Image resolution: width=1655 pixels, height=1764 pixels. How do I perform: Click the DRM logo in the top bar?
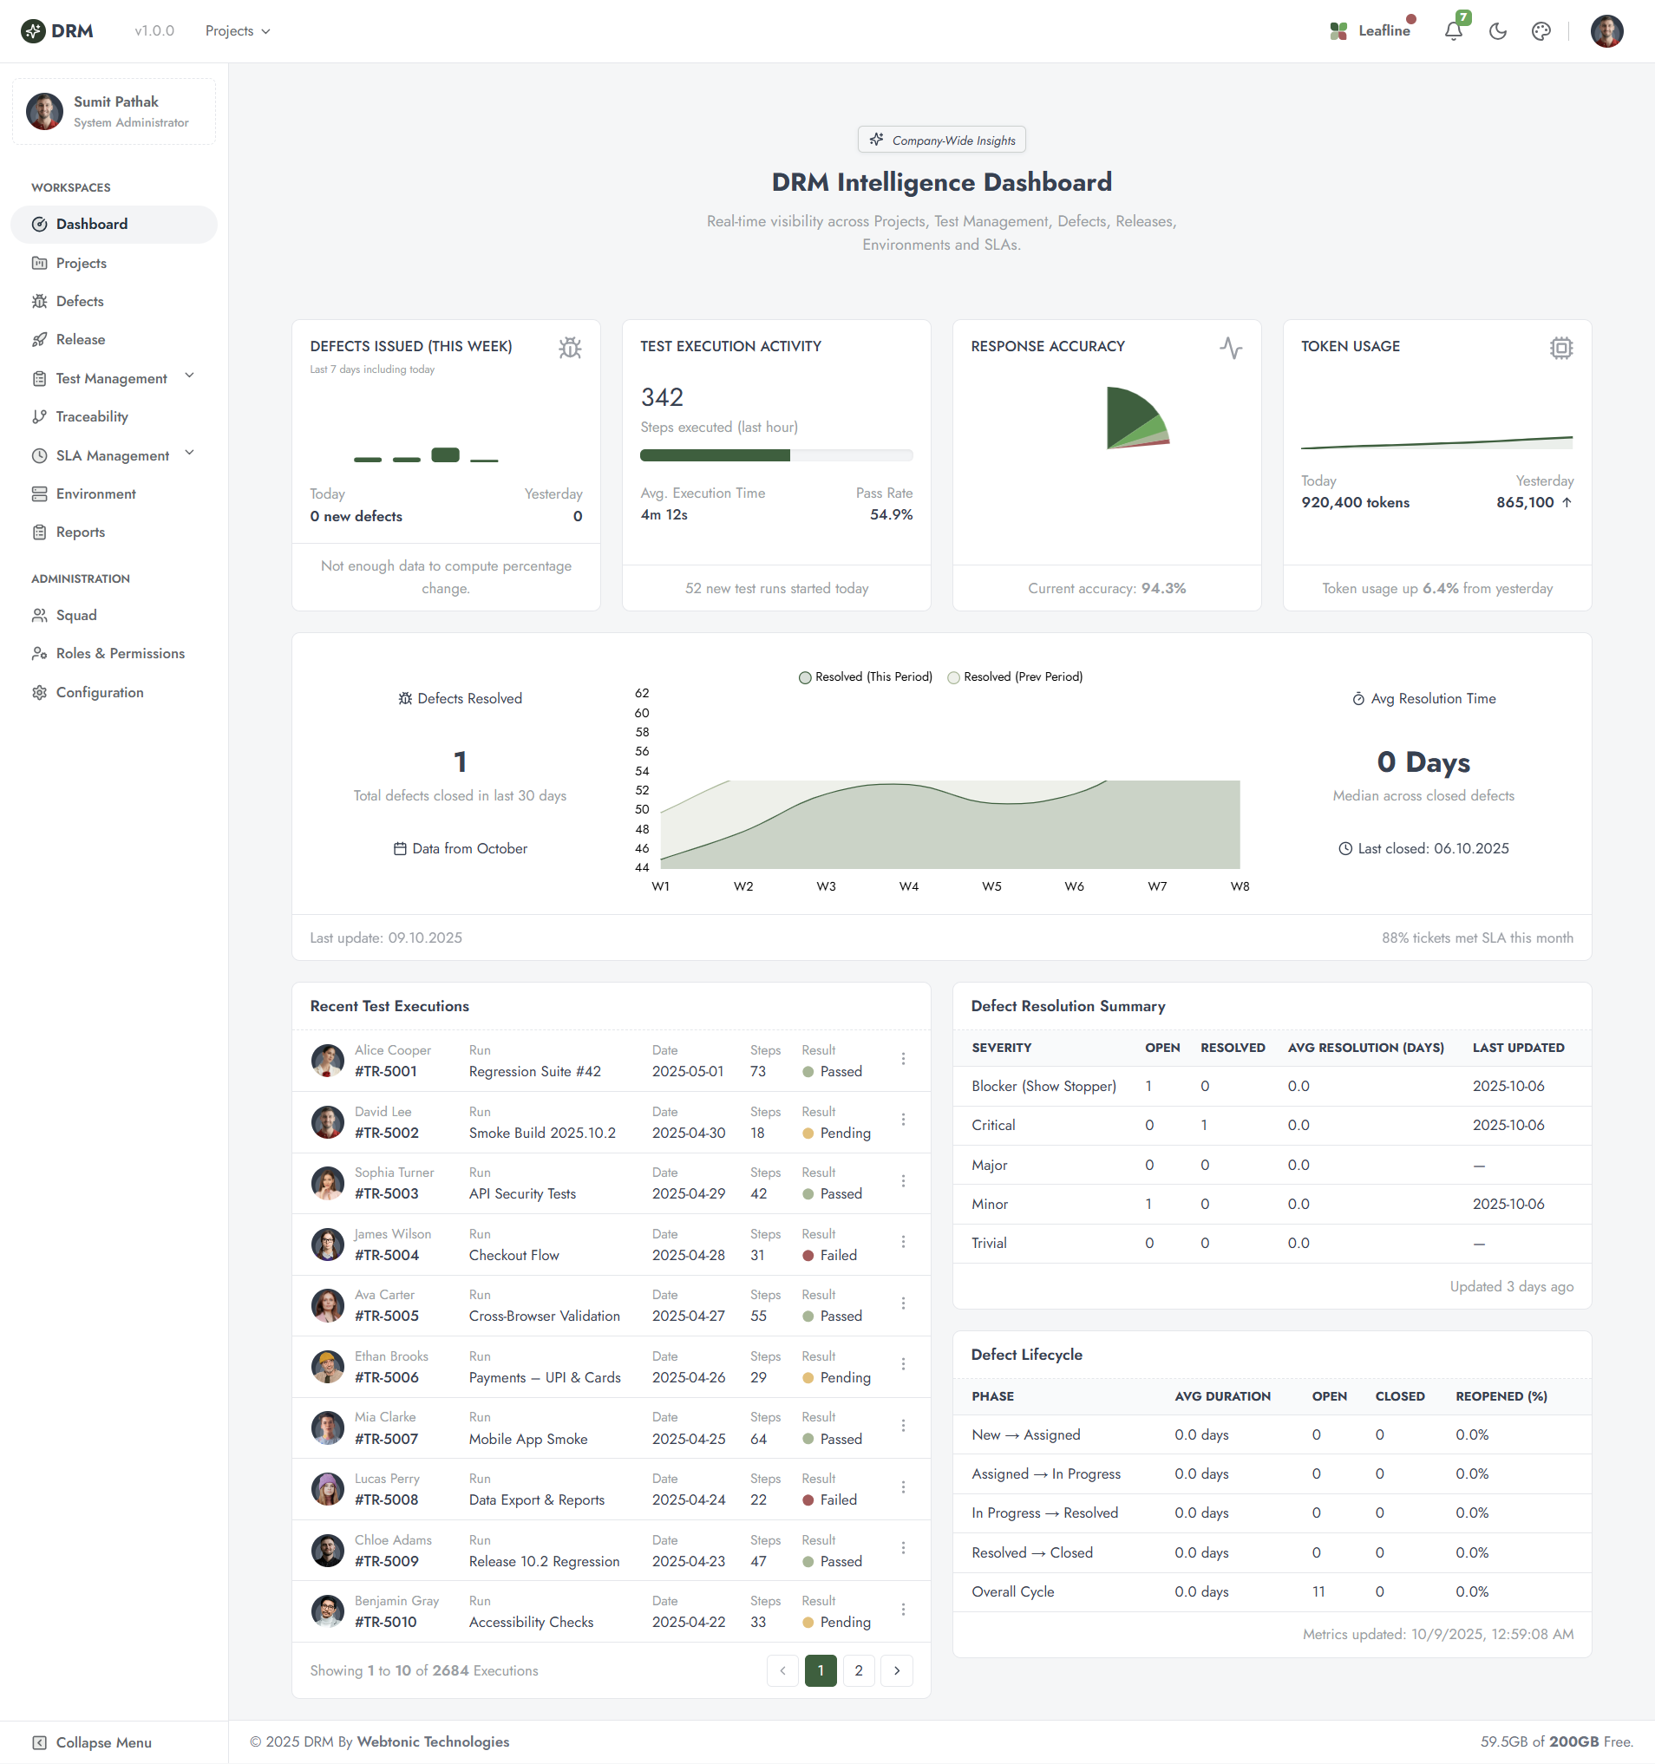coord(56,30)
